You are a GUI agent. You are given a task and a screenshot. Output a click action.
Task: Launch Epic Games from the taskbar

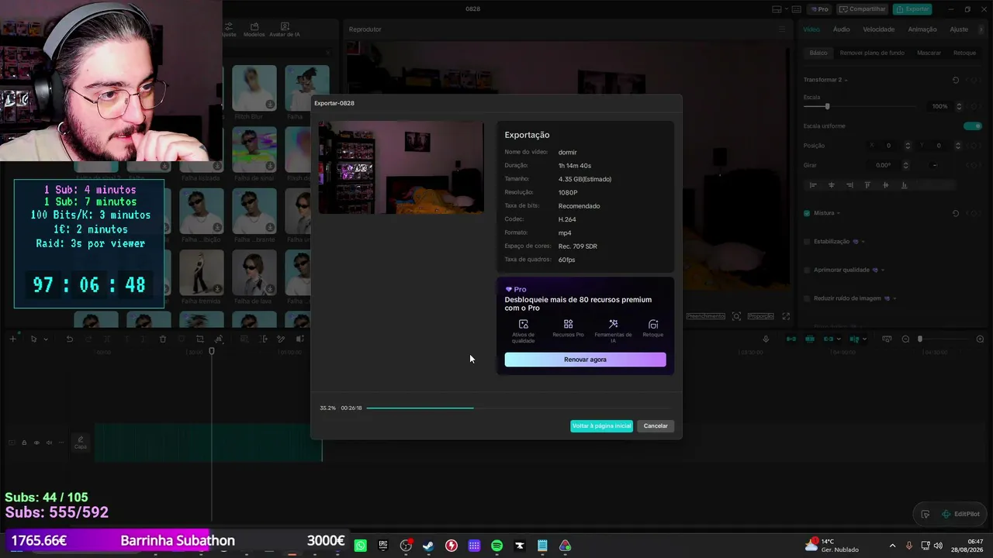383,546
